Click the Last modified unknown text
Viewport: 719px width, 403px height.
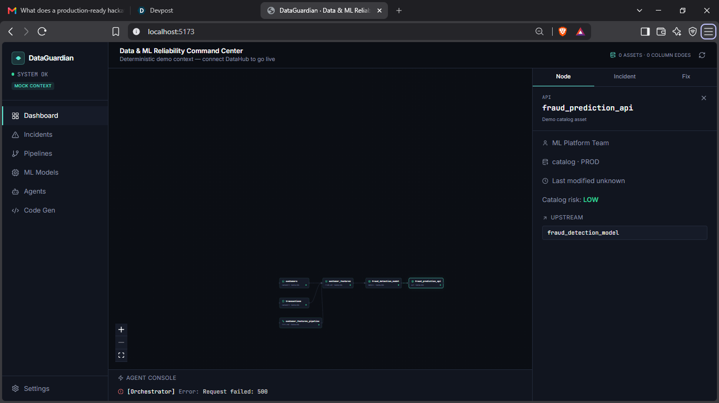coord(588,181)
